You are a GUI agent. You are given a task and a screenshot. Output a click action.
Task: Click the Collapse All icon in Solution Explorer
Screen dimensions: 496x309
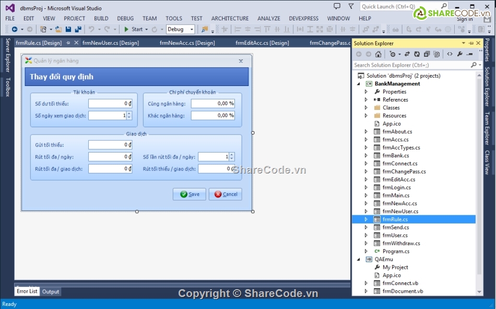427,54
